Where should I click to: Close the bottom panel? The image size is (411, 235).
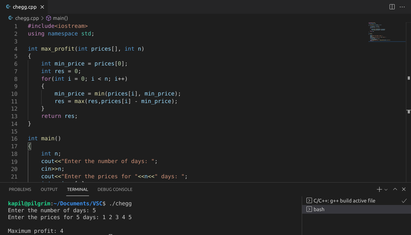[x=404, y=189]
